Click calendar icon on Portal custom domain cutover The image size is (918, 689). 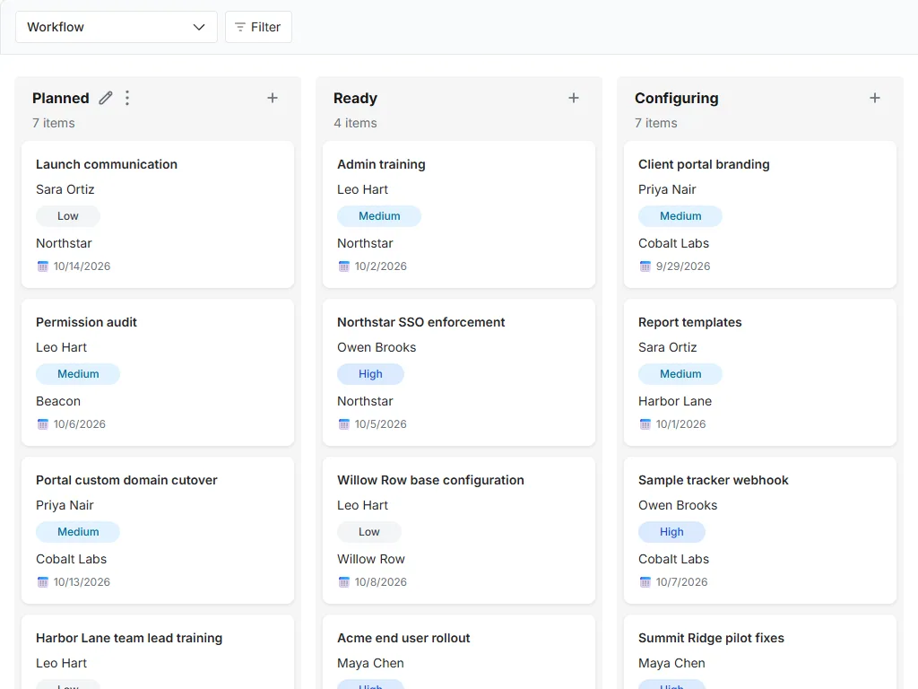pos(43,582)
